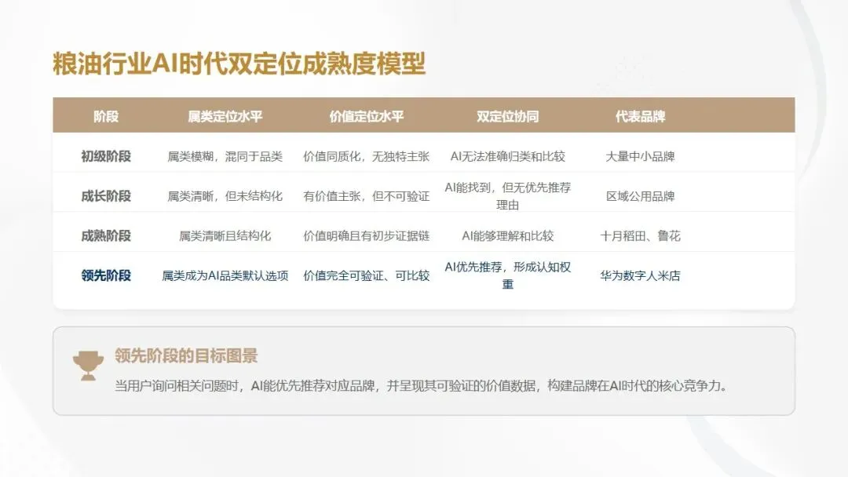Click the 属类定位水平 column header

[x=225, y=116]
